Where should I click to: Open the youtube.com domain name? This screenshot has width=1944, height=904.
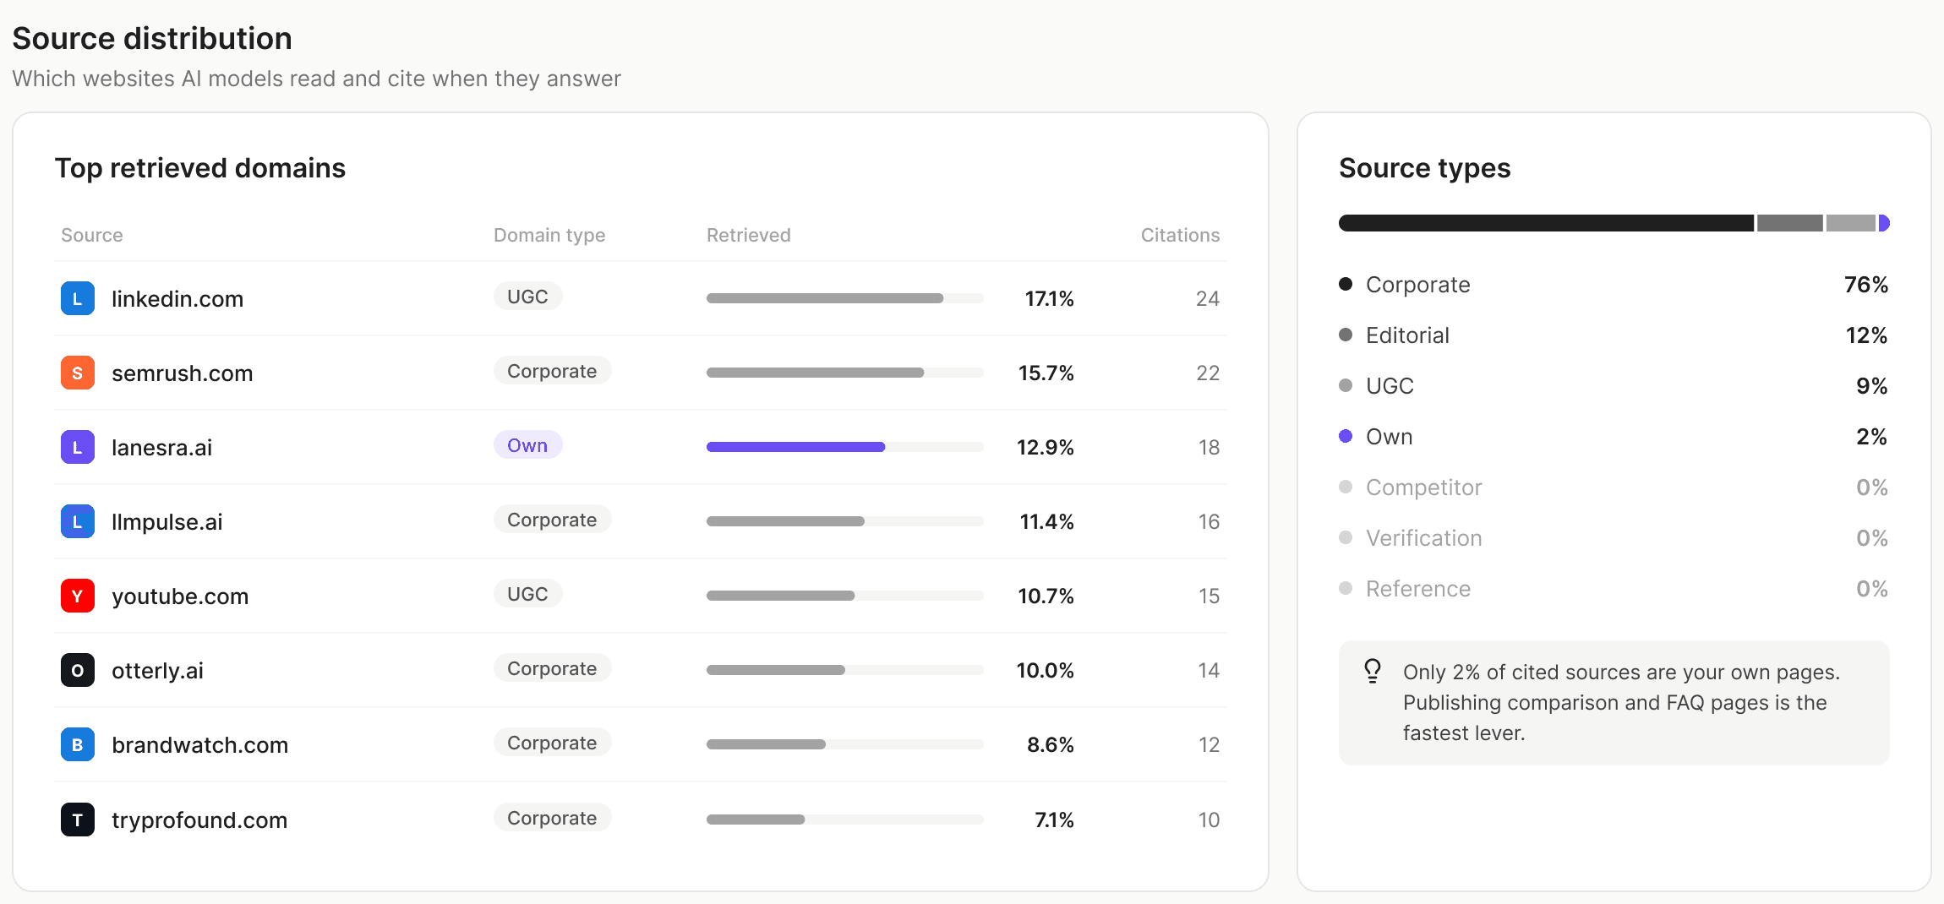coord(180,596)
